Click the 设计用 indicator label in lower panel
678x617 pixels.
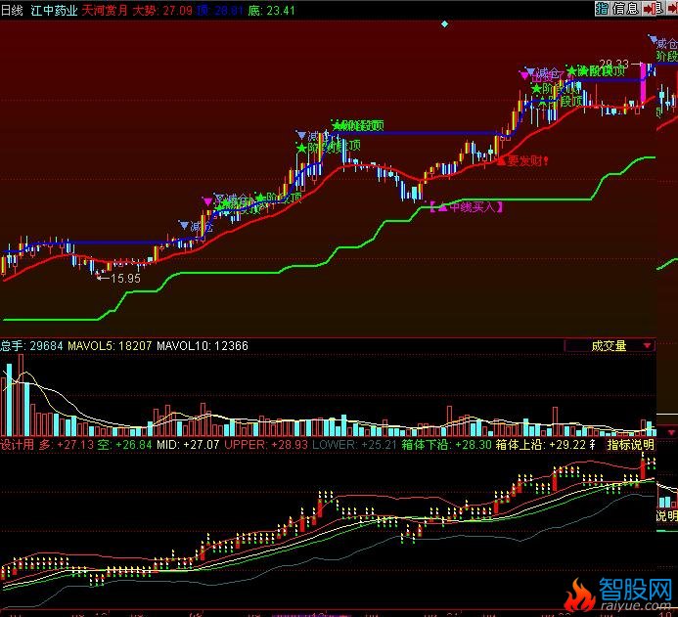(18, 444)
